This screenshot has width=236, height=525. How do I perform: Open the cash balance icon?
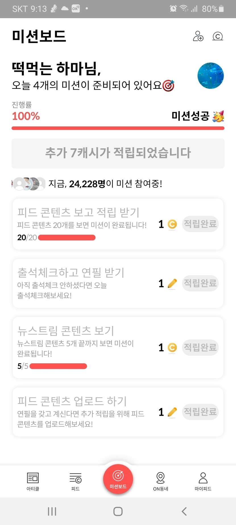pyautogui.click(x=218, y=36)
